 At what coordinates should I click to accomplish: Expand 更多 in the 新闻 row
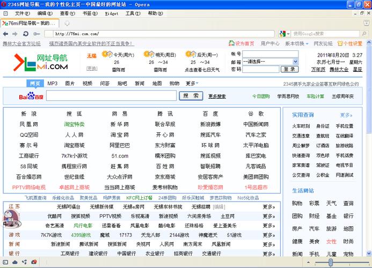[x=269, y=244]
